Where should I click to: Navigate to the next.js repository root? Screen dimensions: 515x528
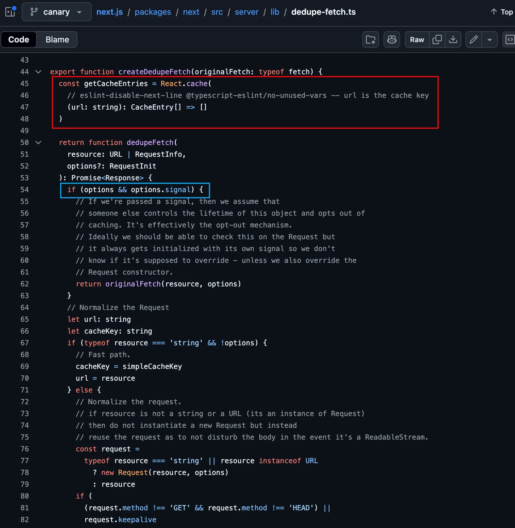click(109, 12)
